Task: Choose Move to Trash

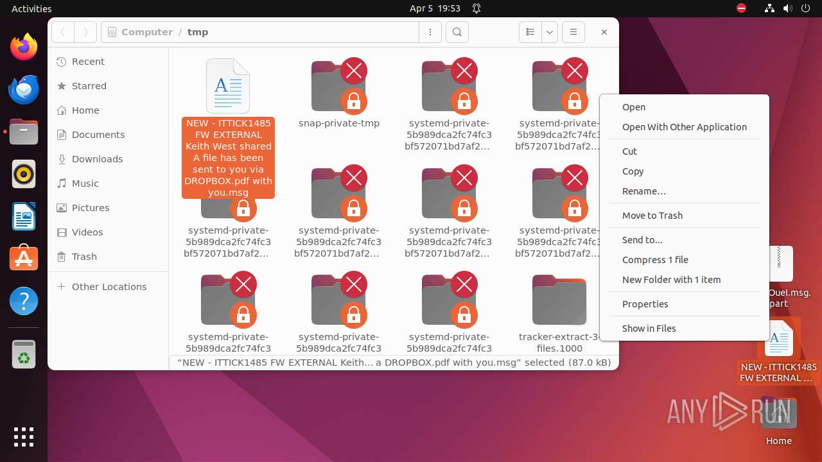Action: coord(685,216)
